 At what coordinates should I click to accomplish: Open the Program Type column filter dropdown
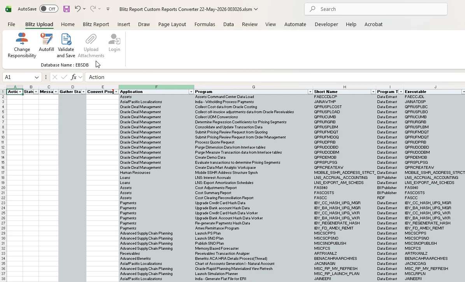(401, 92)
